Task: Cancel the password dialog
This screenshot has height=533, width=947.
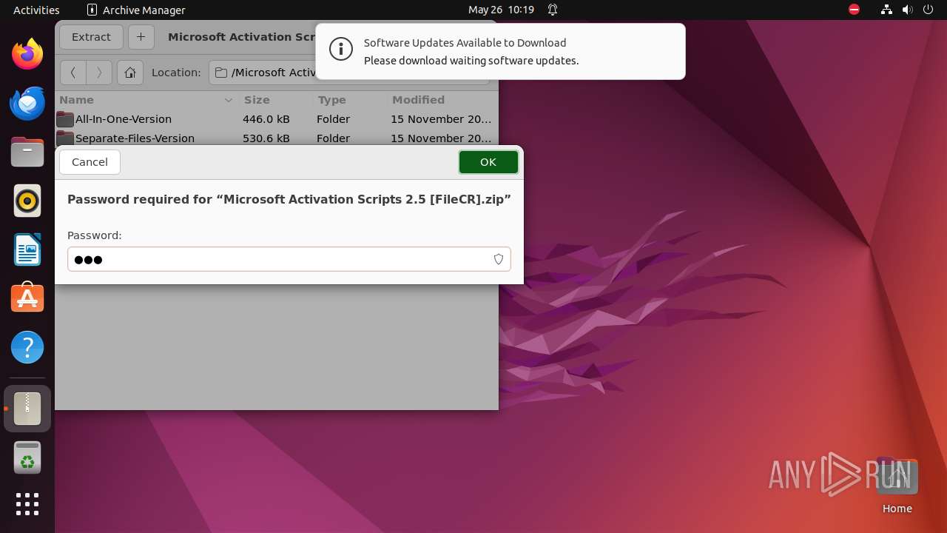Action: pos(90,162)
